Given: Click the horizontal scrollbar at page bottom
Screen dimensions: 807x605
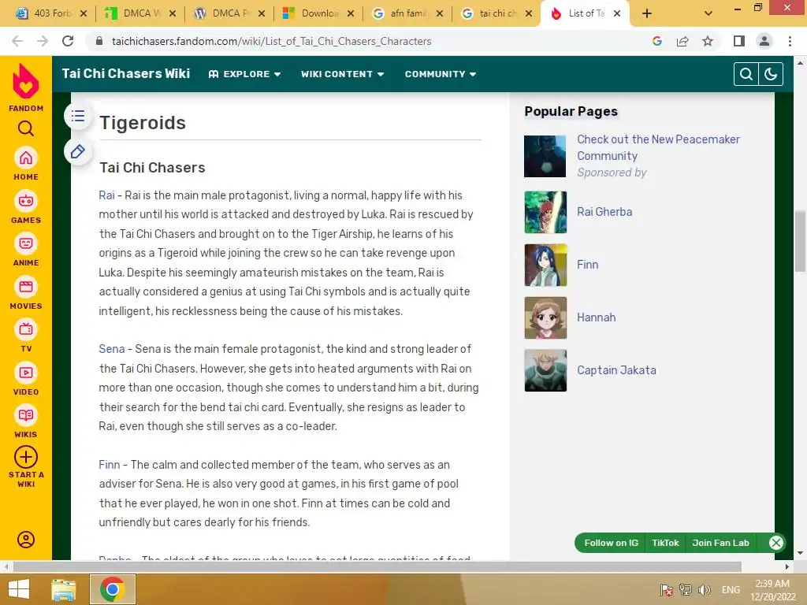Looking at the screenshot, I should (377, 567).
